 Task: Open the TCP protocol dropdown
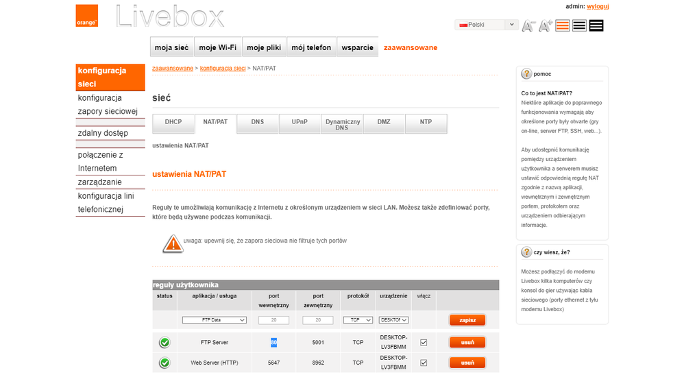point(358,320)
